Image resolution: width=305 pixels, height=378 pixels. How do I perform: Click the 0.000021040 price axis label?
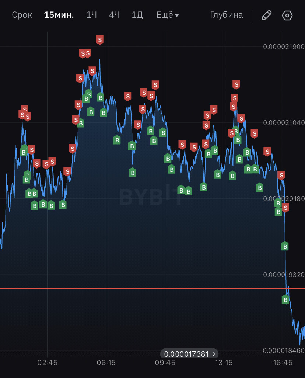(284, 123)
